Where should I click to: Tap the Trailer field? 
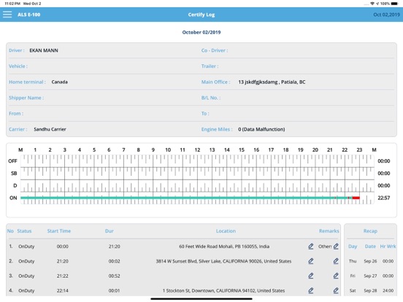click(x=297, y=66)
